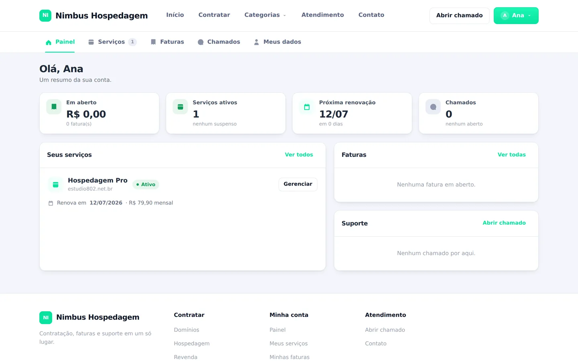Click the Ativo status badge
Viewport: 578px width, 361px height.
(146, 185)
